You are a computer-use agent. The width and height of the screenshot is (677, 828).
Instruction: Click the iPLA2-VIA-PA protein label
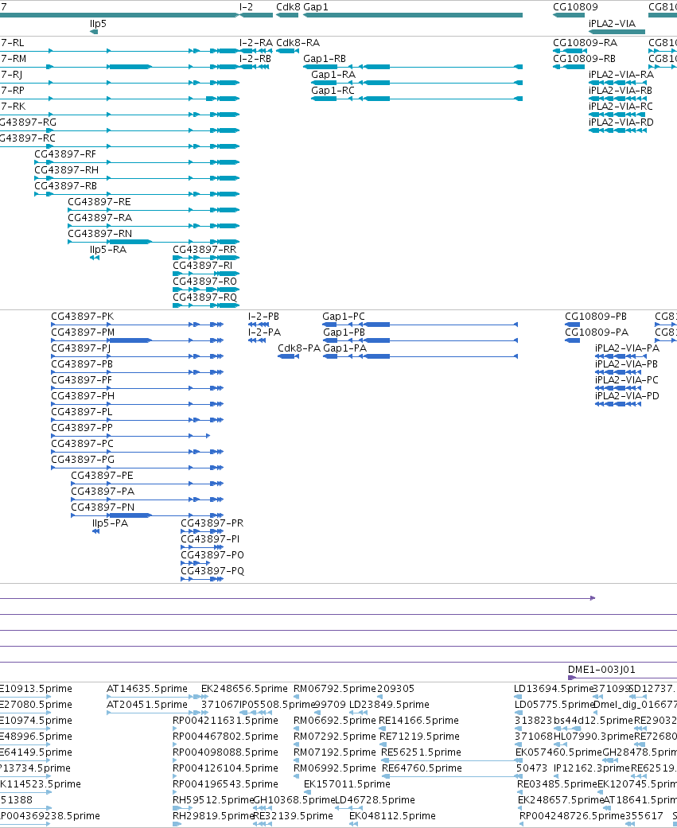click(627, 348)
